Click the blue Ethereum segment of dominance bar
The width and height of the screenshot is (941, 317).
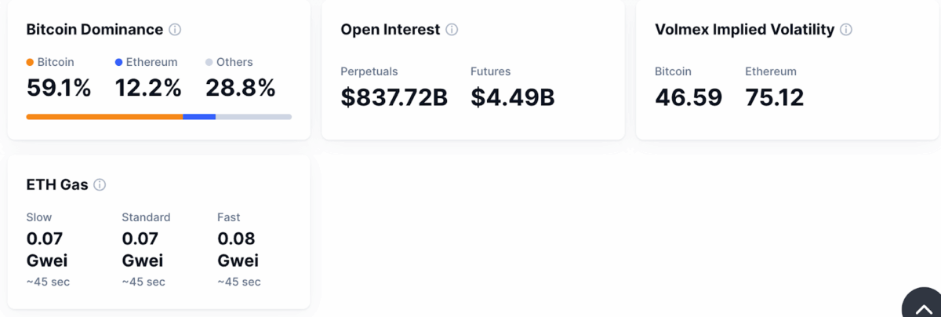tap(199, 117)
